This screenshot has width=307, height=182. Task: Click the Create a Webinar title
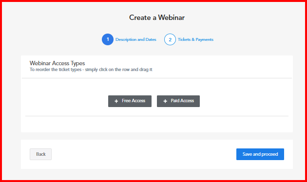(157, 18)
